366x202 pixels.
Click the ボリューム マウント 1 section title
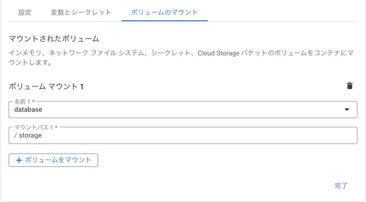click(x=46, y=86)
